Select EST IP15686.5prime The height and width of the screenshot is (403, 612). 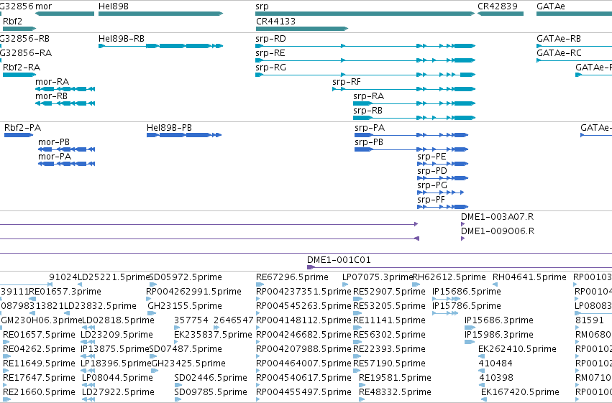467,292
